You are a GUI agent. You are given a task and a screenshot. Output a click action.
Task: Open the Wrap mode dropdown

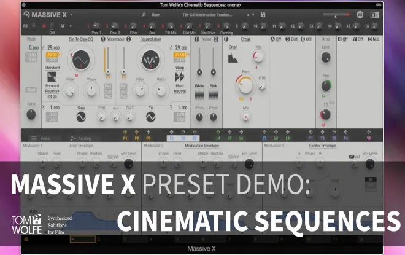click(x=180, y=68)
